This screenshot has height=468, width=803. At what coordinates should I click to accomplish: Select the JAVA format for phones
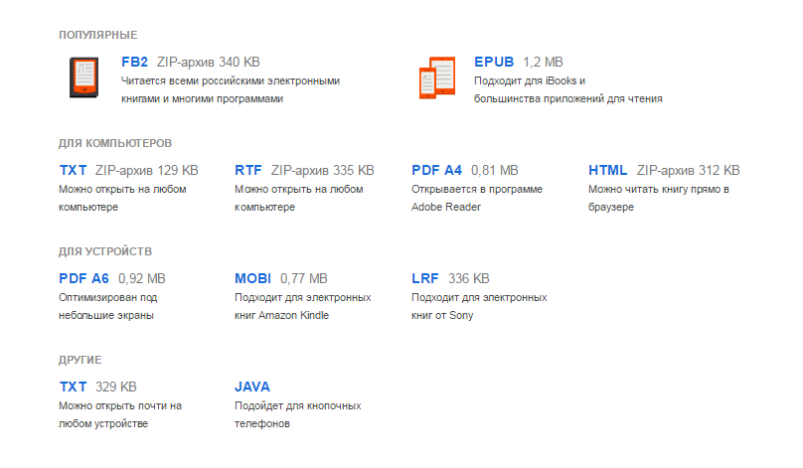point(252,387)
